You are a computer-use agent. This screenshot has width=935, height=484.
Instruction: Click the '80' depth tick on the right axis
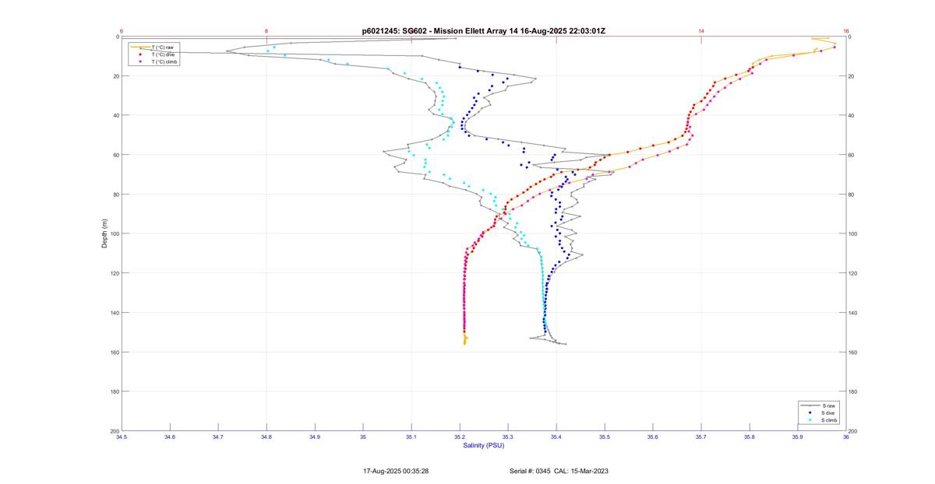coord(852,195)
